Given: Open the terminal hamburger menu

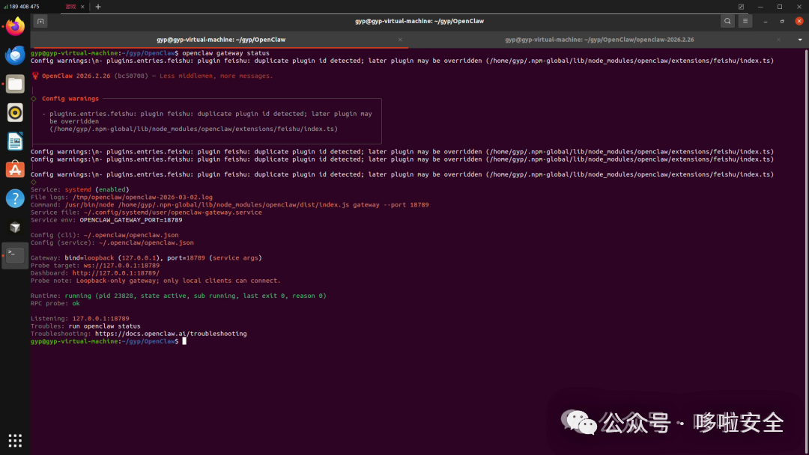Looking at the screenshot, I should point(745,21).
